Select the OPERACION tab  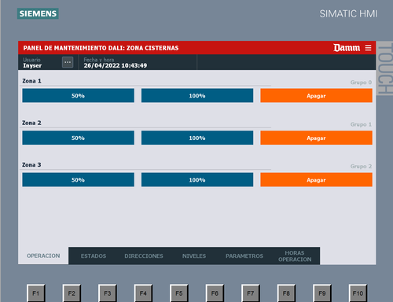43,256
